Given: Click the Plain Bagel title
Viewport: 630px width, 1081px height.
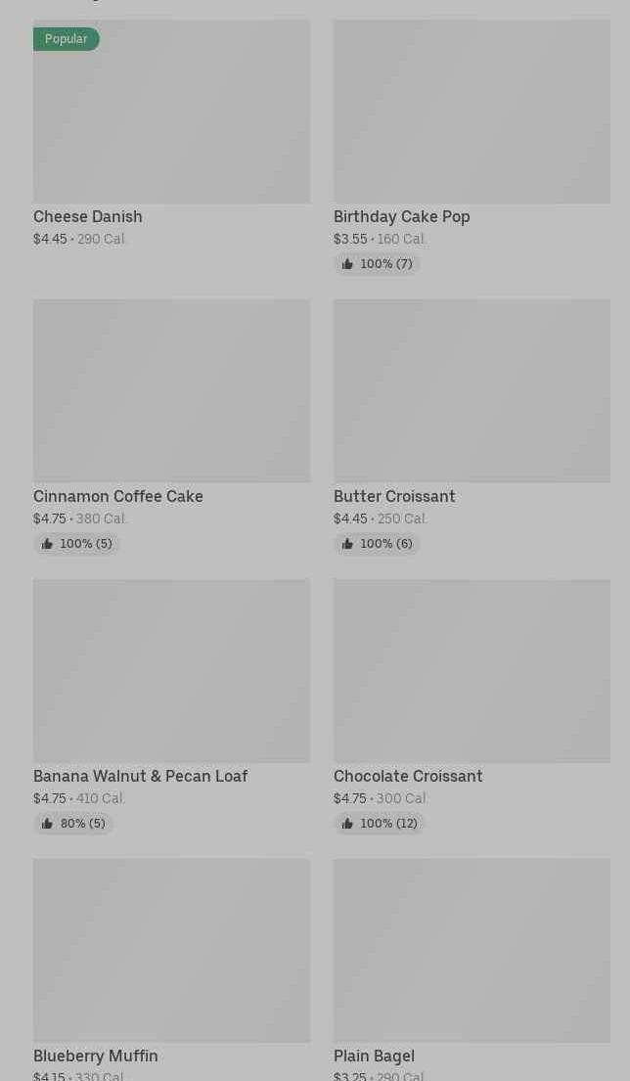Looking at the screenshot, I should tap(374, 1056).
